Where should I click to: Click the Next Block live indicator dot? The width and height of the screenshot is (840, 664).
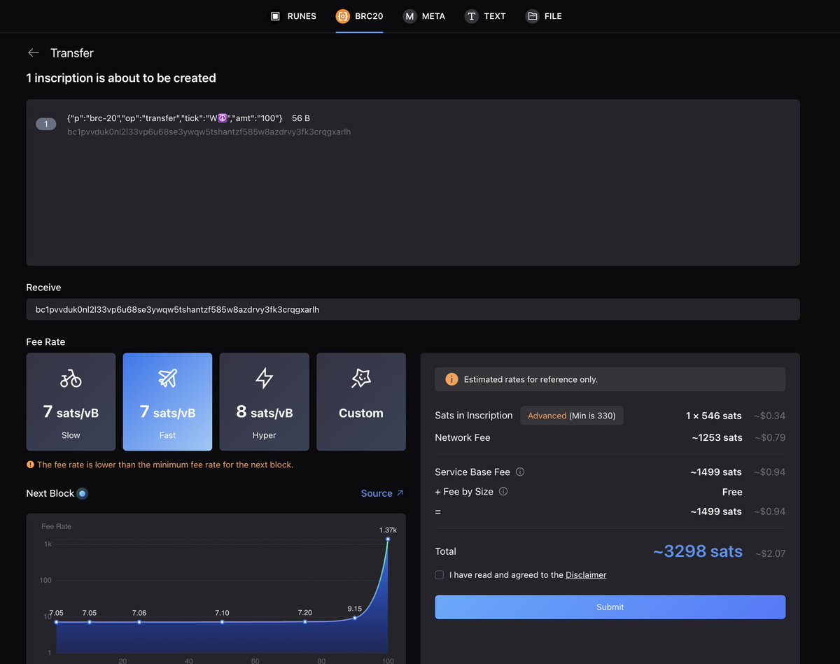point(82,493)
